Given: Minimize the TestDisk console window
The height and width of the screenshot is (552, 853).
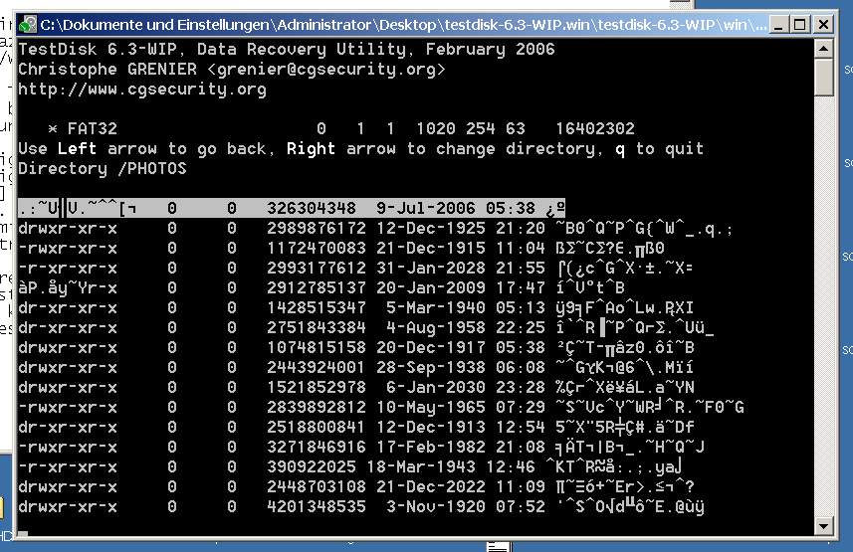Looking at the screenshot, I should pos(779,25).
